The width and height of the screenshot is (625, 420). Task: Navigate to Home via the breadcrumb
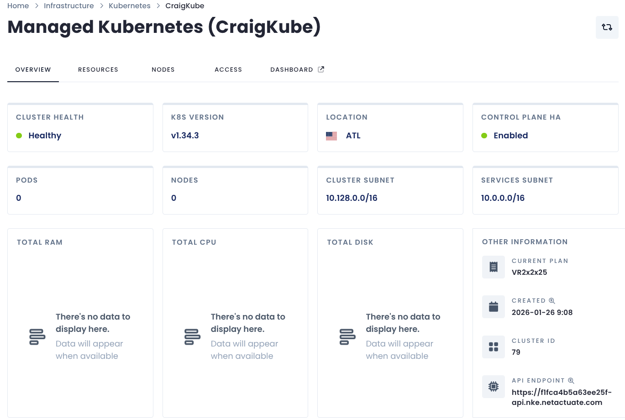pyautogui.click(x=18, y=5)
